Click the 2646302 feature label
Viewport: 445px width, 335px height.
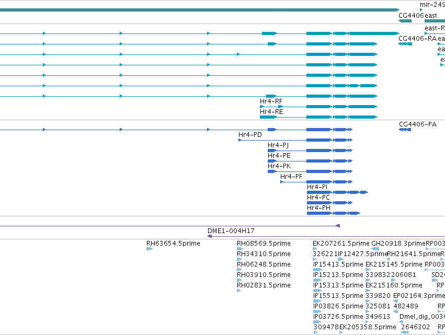point(416,327)
